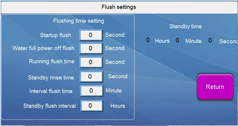Image resolution: width=238 pixels, height=126 pixels.
Task: Open the Standby flush interval hours field
Action: point(91,106)
